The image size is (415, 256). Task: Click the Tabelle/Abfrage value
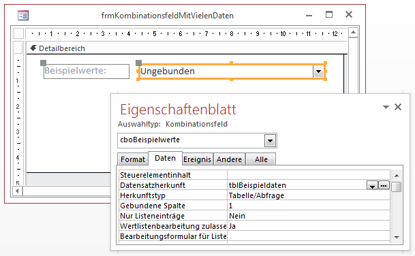click(x=309, y=195)
